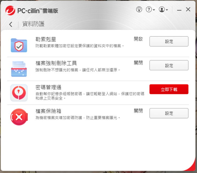Click the 勒索剋星 folder shield icon
Viewport: 197px width, 173px height.
[19, 45]
